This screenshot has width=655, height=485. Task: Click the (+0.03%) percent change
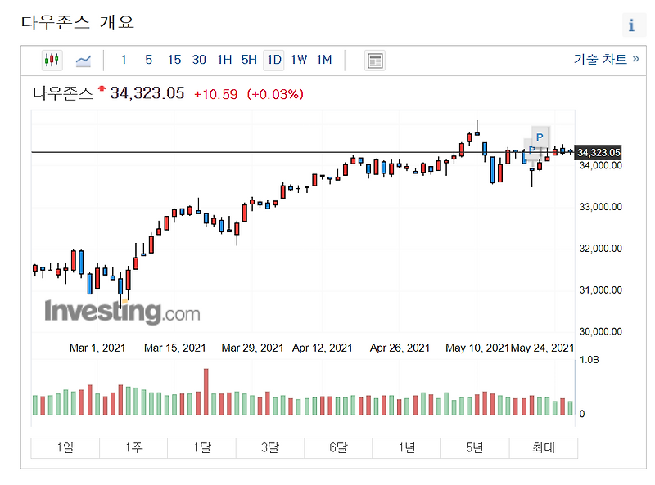click(275, 94)
